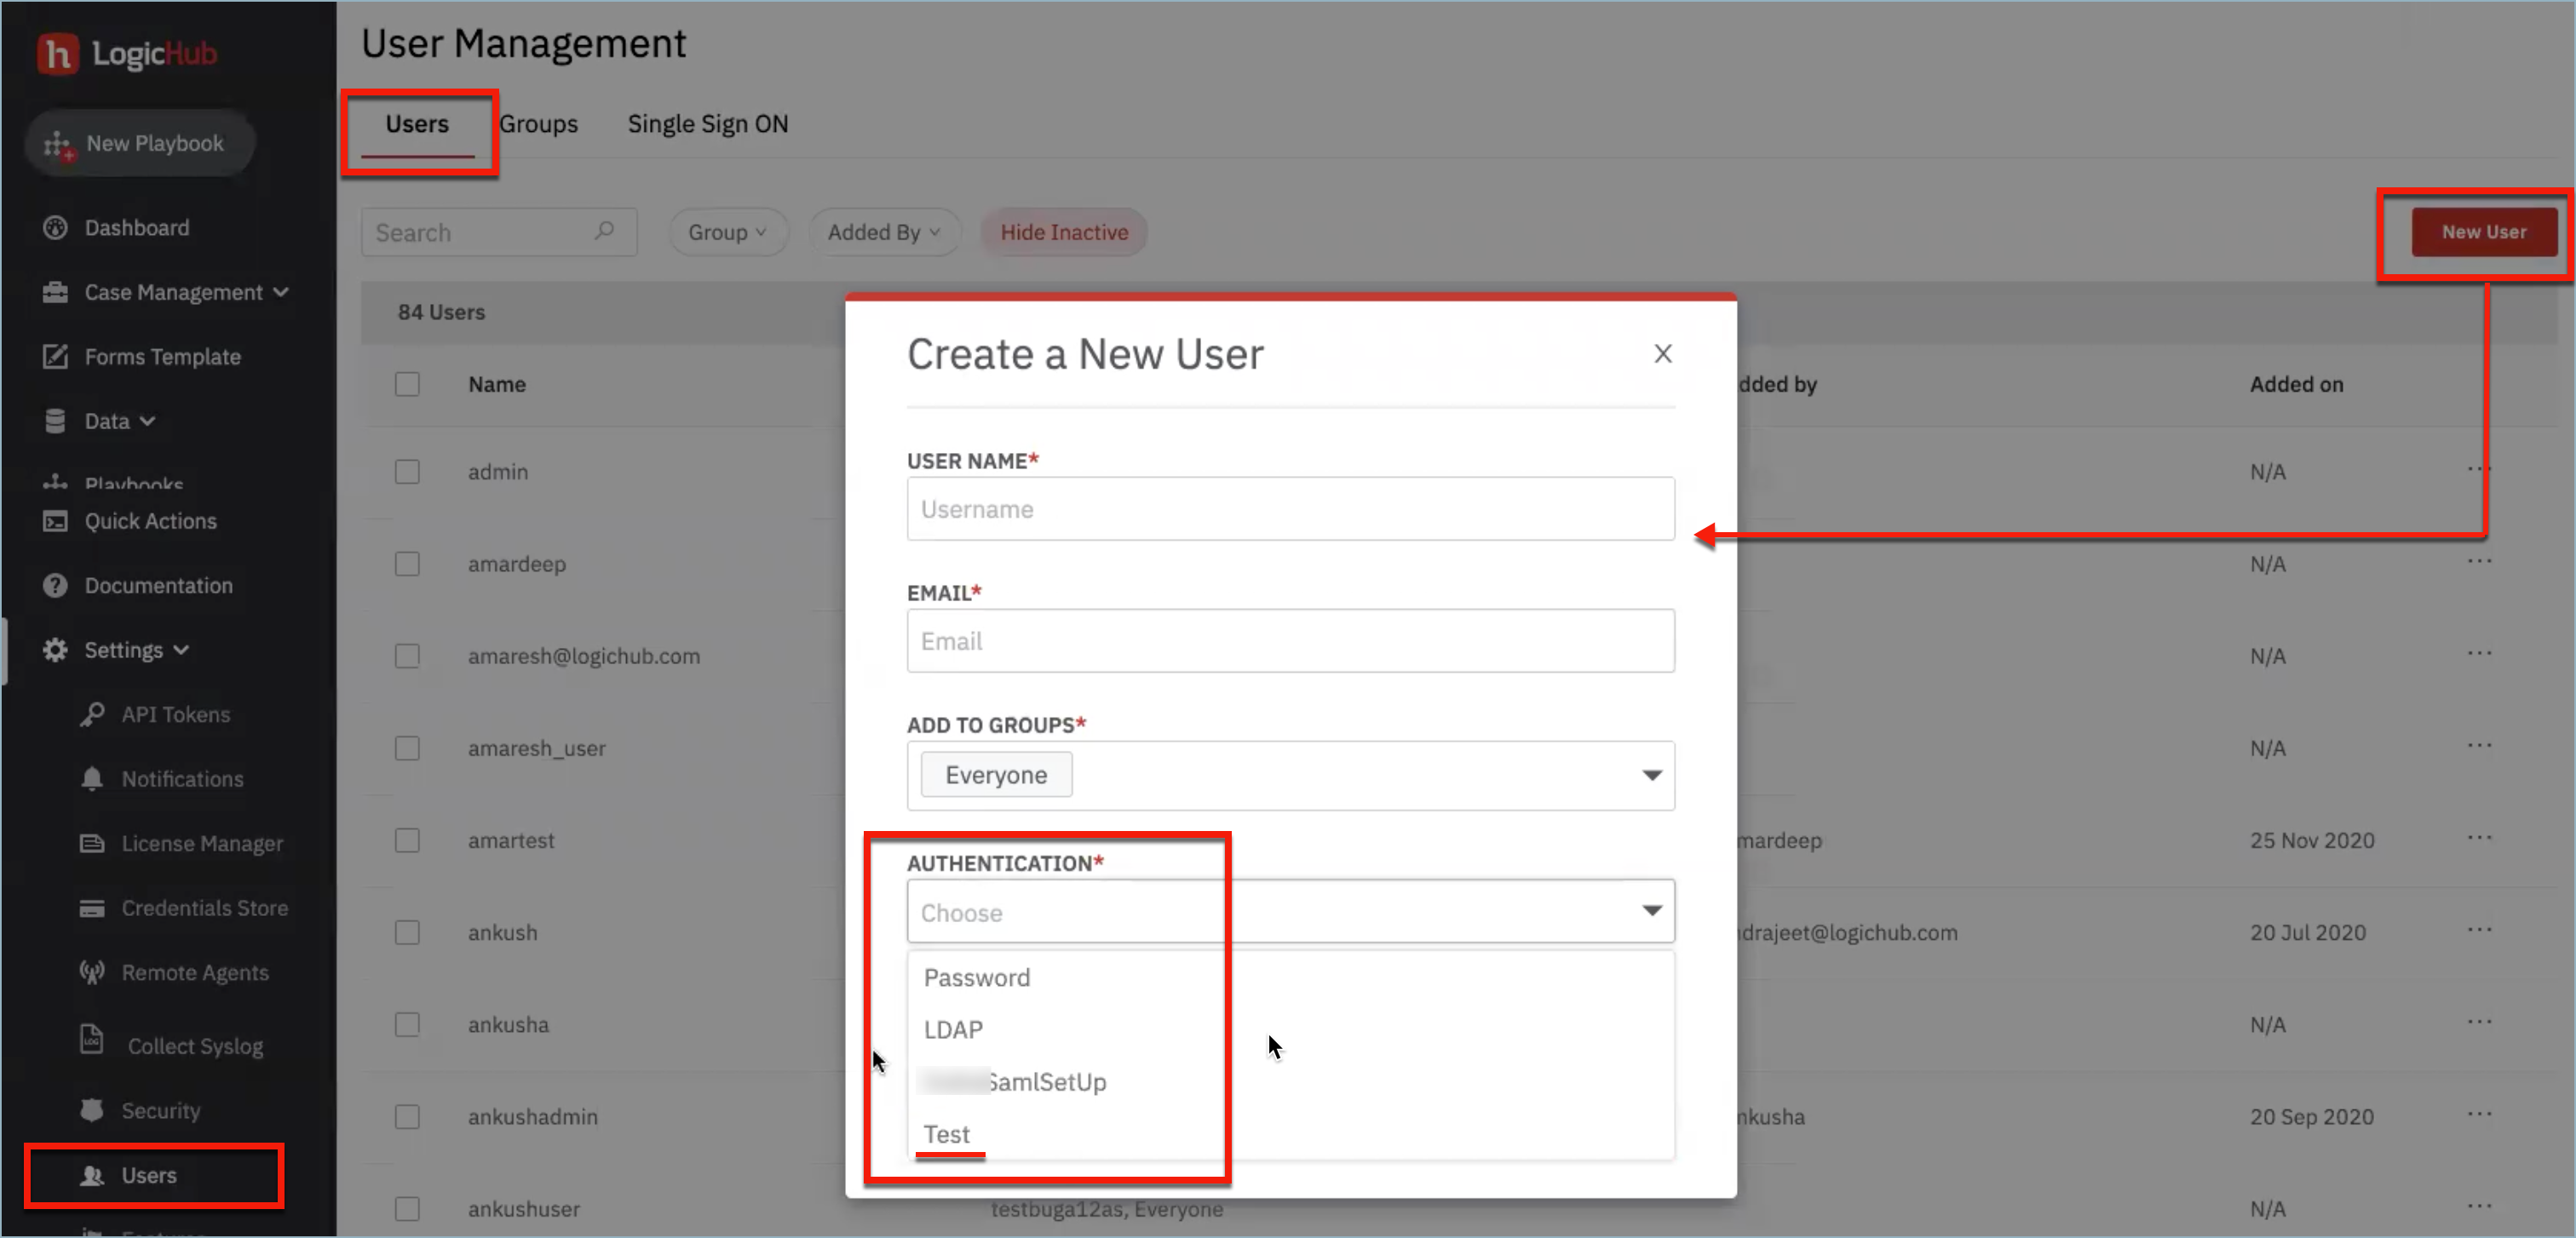Collapse the Authentication dropdown arrow
This screenshot has height=1238, width=2576.
(1651, 910)
